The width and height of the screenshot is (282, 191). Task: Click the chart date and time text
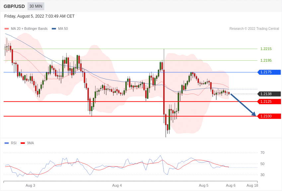tap(39, 16)
